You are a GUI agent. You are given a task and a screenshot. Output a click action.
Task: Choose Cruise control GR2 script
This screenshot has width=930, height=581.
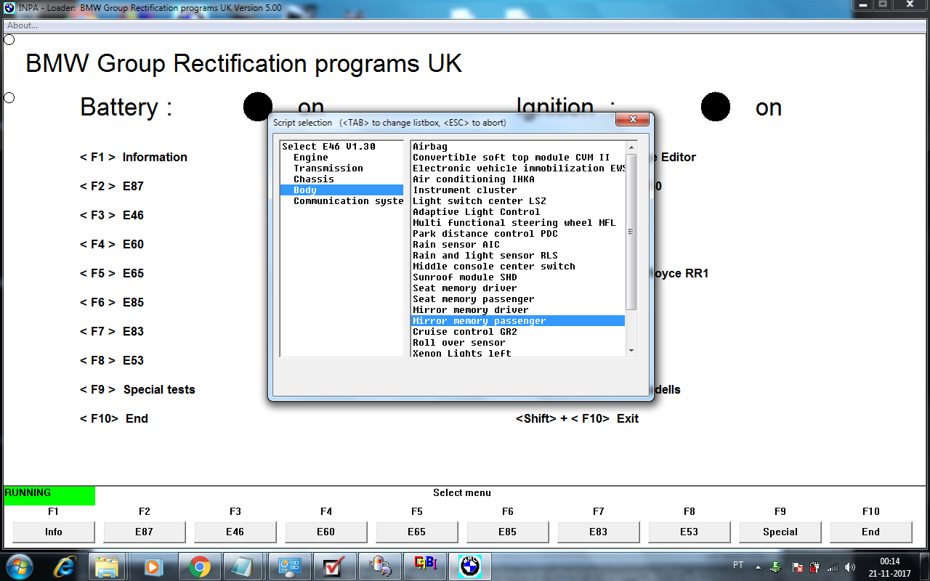click(x=517, y=332)
